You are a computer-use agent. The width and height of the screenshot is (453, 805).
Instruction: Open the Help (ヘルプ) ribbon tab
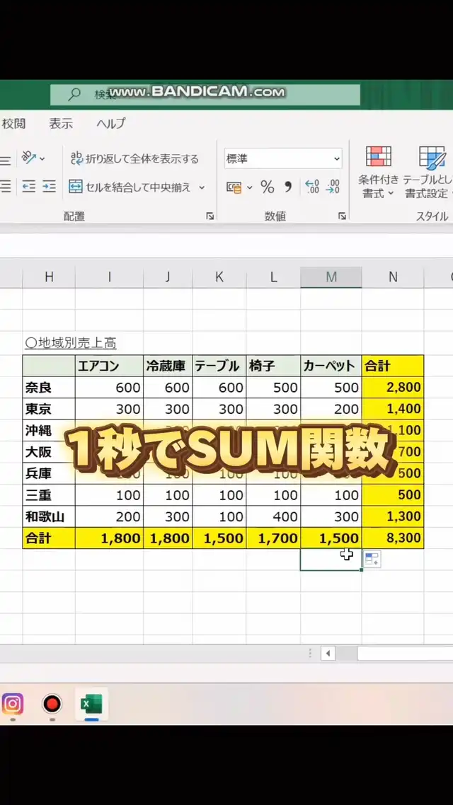[110, 123]
